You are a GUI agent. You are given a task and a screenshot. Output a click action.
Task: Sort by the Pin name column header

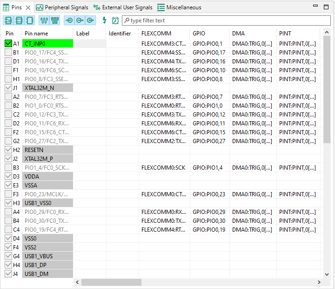coord(47,34)
